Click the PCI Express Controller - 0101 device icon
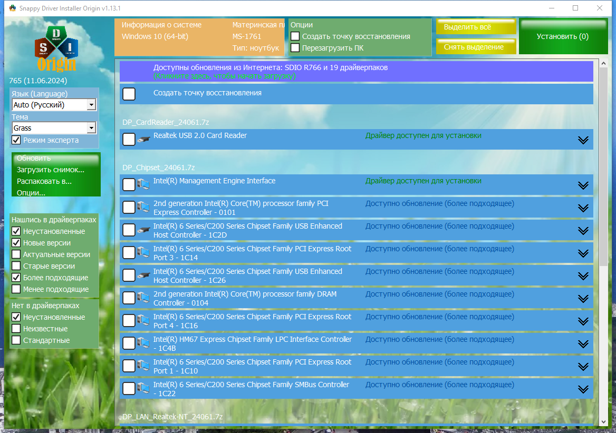This screenshot has width=616, height=433. pyautogui.click(x=143, y=207)
